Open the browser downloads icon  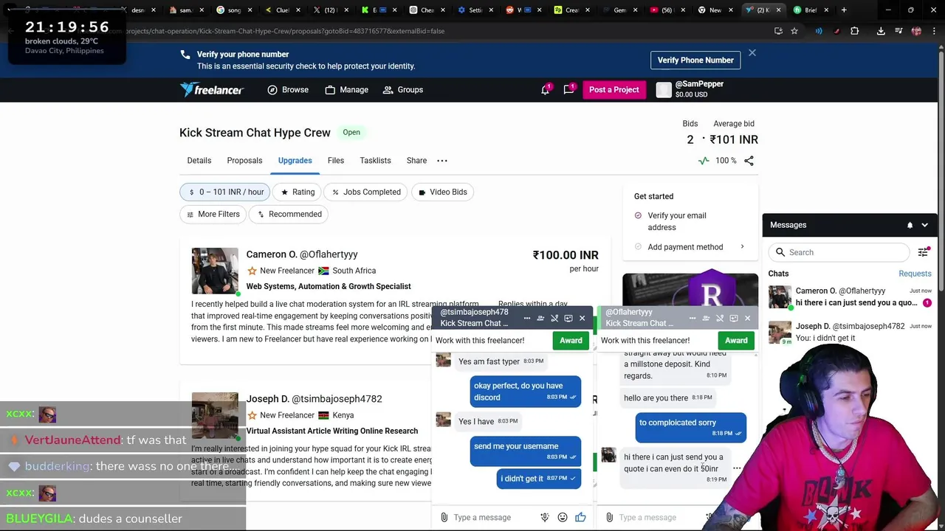[x=881, y=31]
